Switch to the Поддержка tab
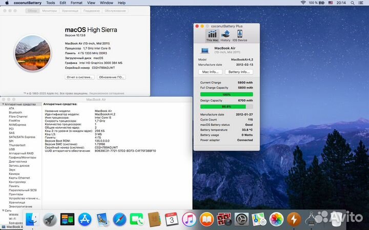The height and width of the screenshot is (230, 369). [x=91, y=11]
